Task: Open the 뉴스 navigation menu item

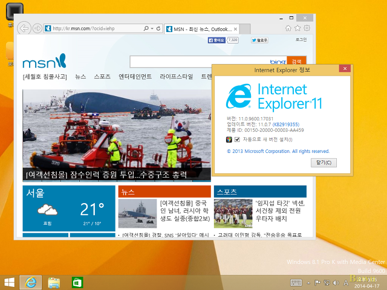Action: tap(80, 77)
